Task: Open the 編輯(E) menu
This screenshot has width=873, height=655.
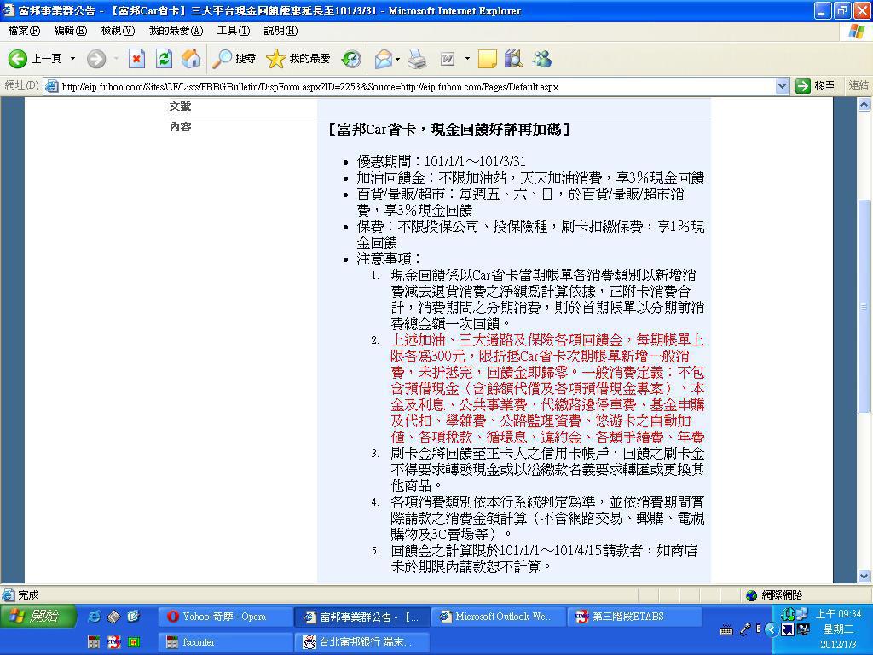Action: pos(71,31)
